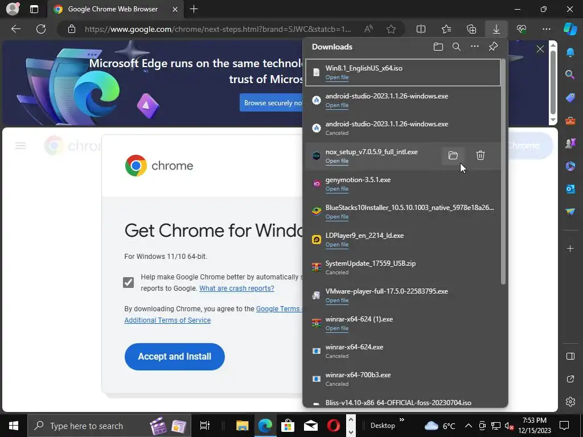Screen dimensions: 583x437
Task: Toggle split screen view
Action: tap(421, 29)
